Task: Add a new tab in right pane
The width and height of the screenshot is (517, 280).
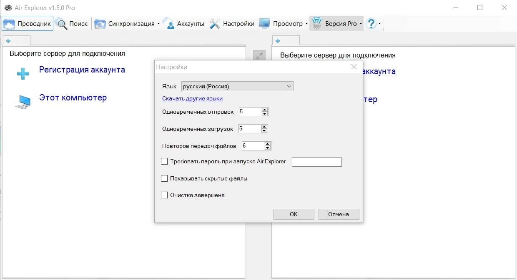Action: pos(278,41)
